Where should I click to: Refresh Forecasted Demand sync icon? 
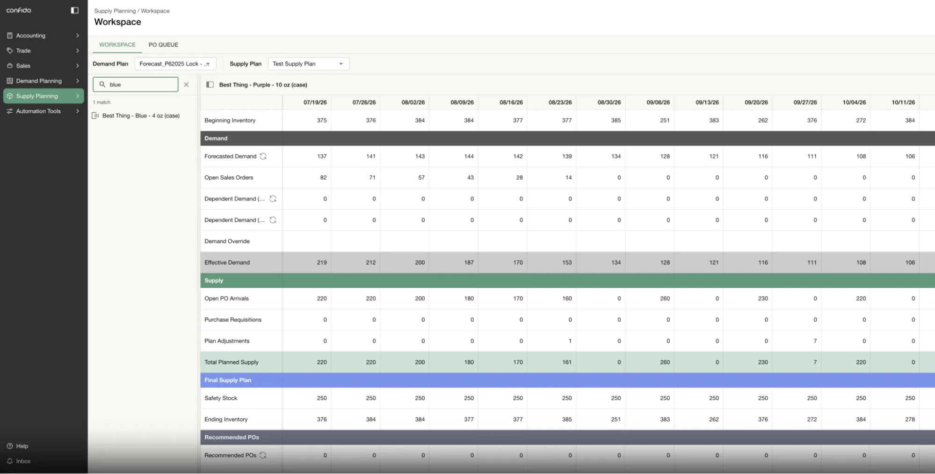coord(263,156)
